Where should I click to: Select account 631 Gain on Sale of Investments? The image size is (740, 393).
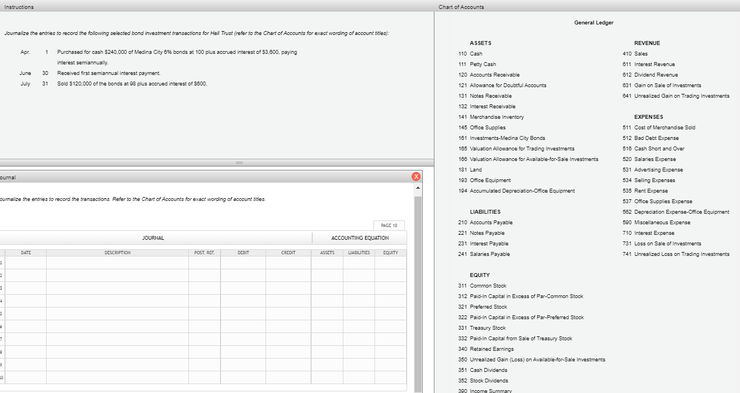pyautogui.click(x=662, y=85)
